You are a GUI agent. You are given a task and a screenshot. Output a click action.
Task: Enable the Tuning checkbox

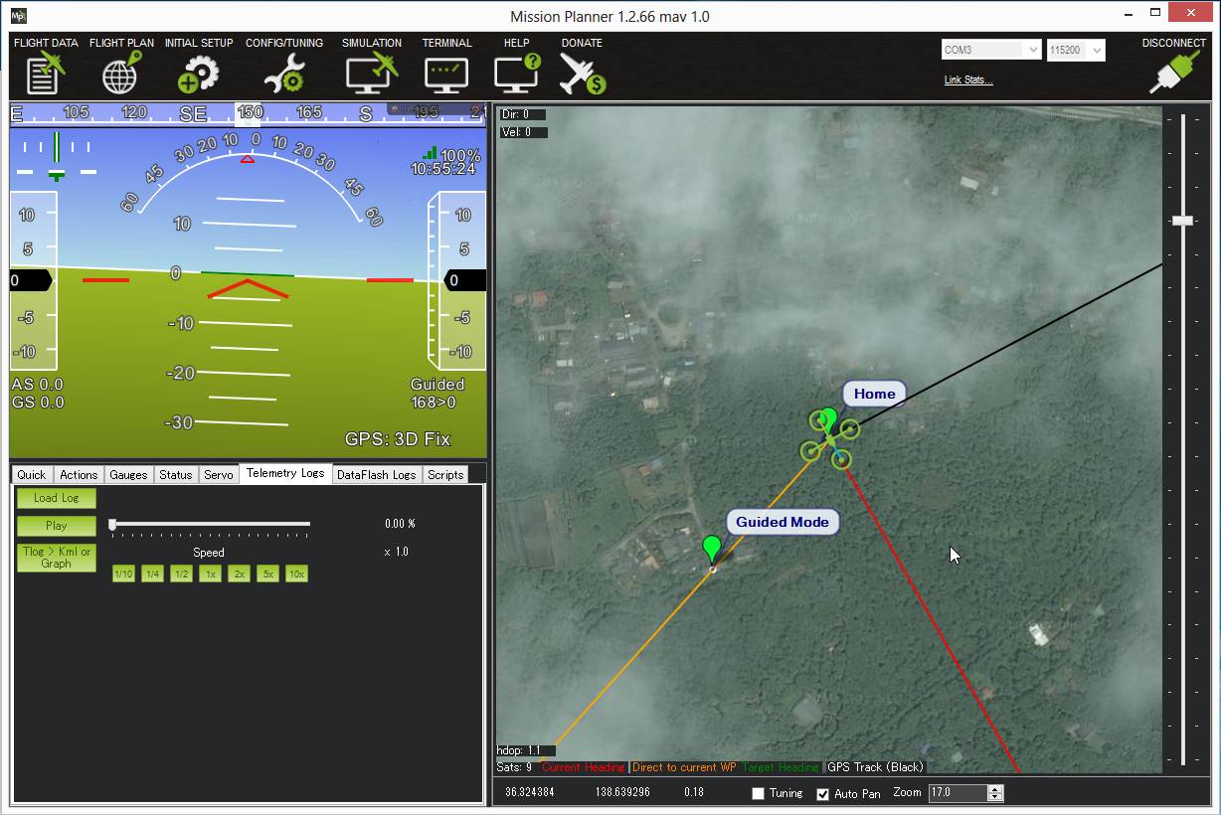pyautogui.click(x=757, y=793)
